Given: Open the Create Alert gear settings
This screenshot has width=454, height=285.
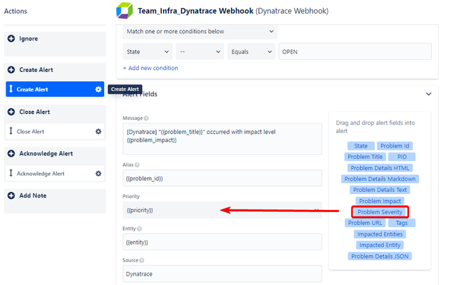Looking at the screenshot, I should [x=98, y=89].
